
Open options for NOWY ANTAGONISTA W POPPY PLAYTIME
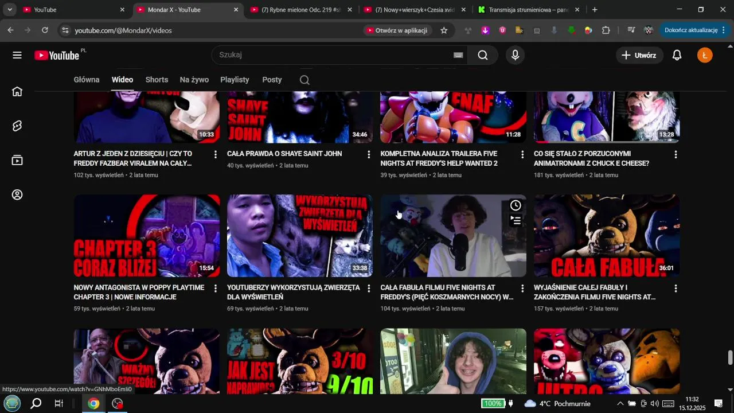pyautogui.click(x=216, y=288)
